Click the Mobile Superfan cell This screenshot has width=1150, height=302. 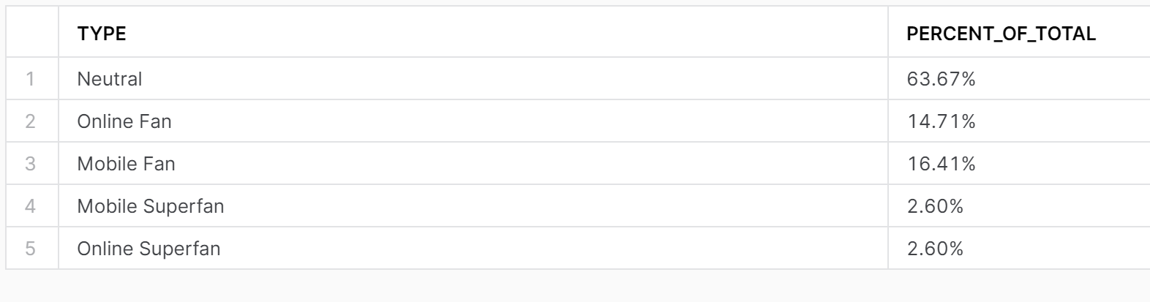(151, 206)
